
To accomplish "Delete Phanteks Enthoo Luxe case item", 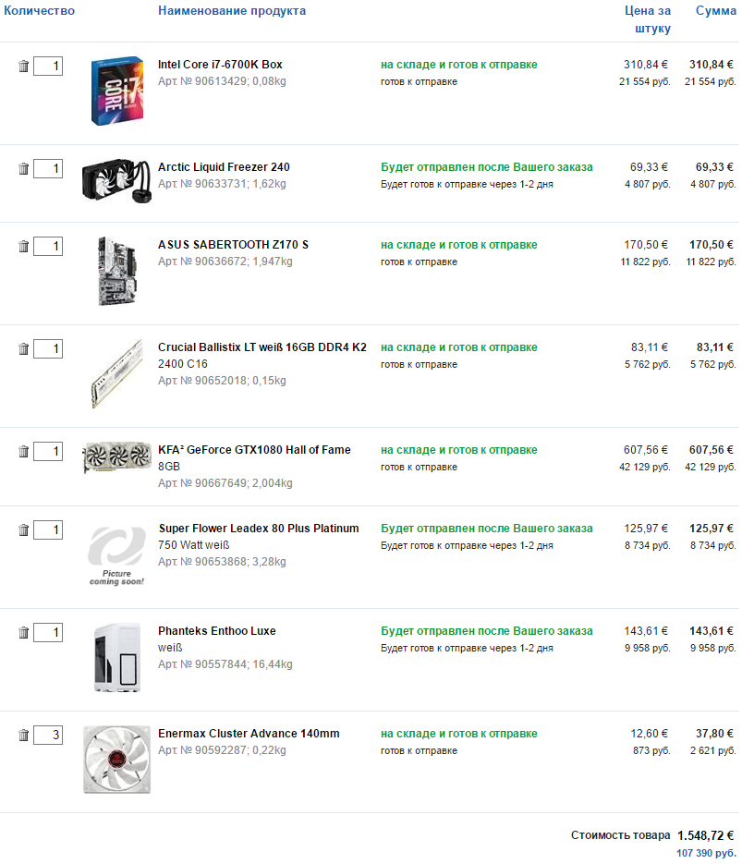I will tap(24, 633).
